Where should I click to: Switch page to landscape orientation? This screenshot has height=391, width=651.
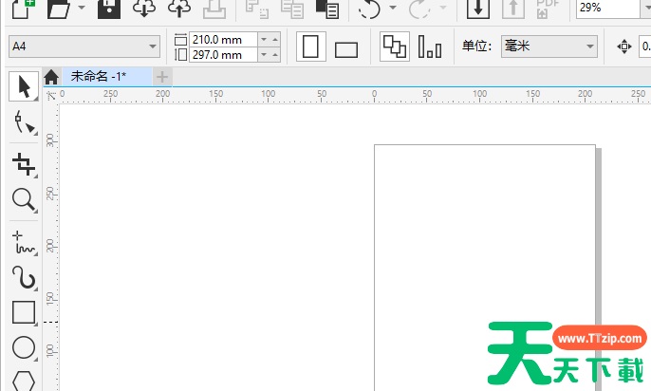pos(346,48)
